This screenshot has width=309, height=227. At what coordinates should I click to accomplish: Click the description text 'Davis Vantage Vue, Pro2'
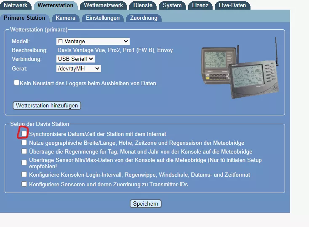click(x=115, y=50)
